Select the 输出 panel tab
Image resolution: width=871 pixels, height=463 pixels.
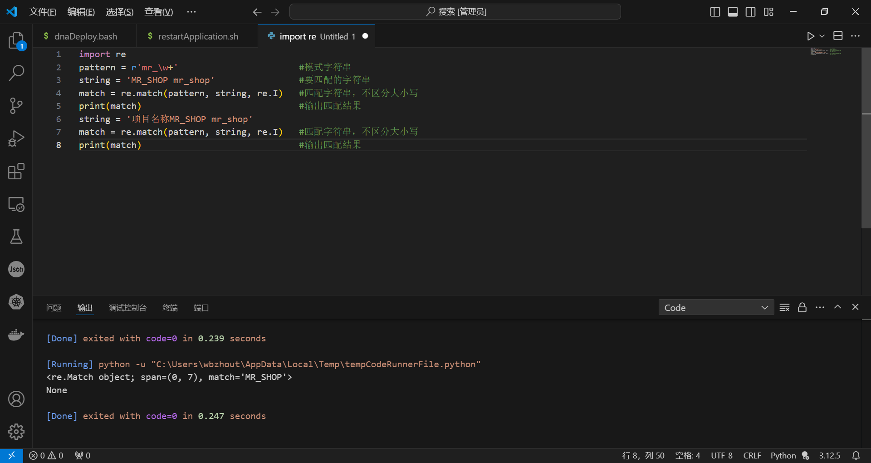[85, 308]
